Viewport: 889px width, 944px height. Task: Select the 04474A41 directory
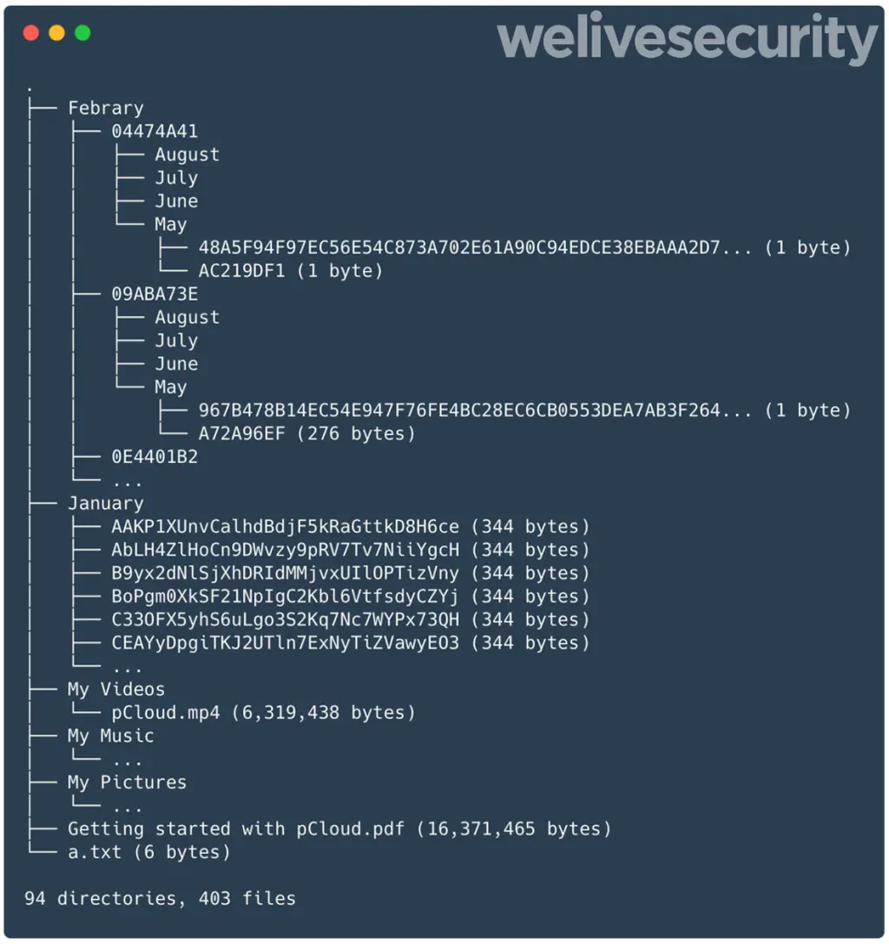(x=155, y=131)
